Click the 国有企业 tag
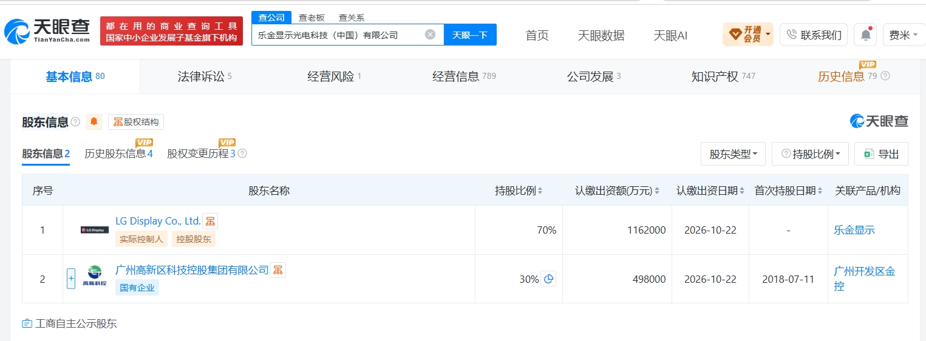Screen dimensions: 926x341 pyautogui.click(x=137, y=288)
